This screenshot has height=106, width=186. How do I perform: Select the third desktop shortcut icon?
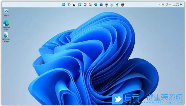coord(6,37)
